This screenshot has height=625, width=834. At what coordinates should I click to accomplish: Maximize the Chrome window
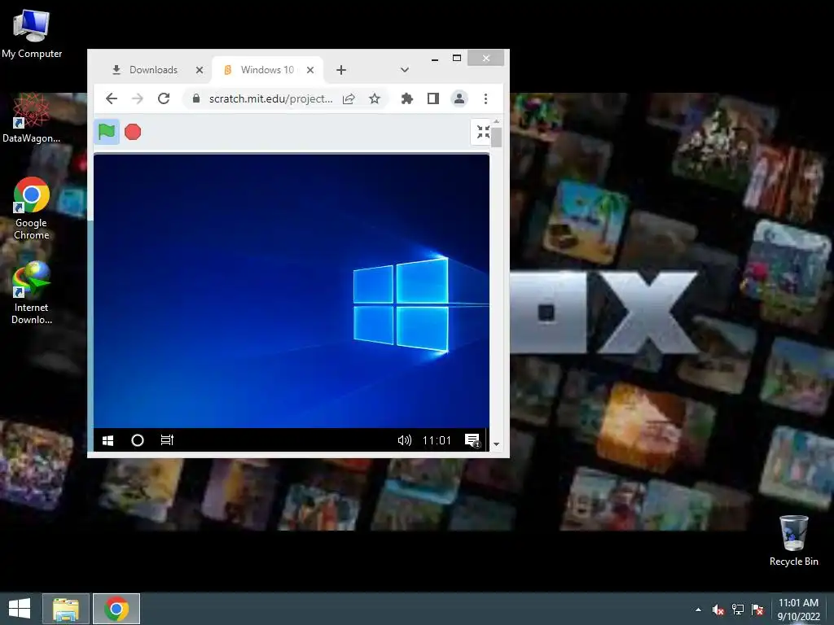click(456, 58)
